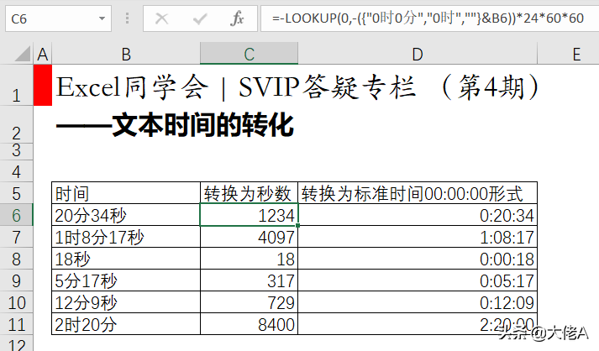The height and width of the screenshot is (351, 599).
Task: Click the formula bar resize dots handle
Action: [x=127, y=18]
